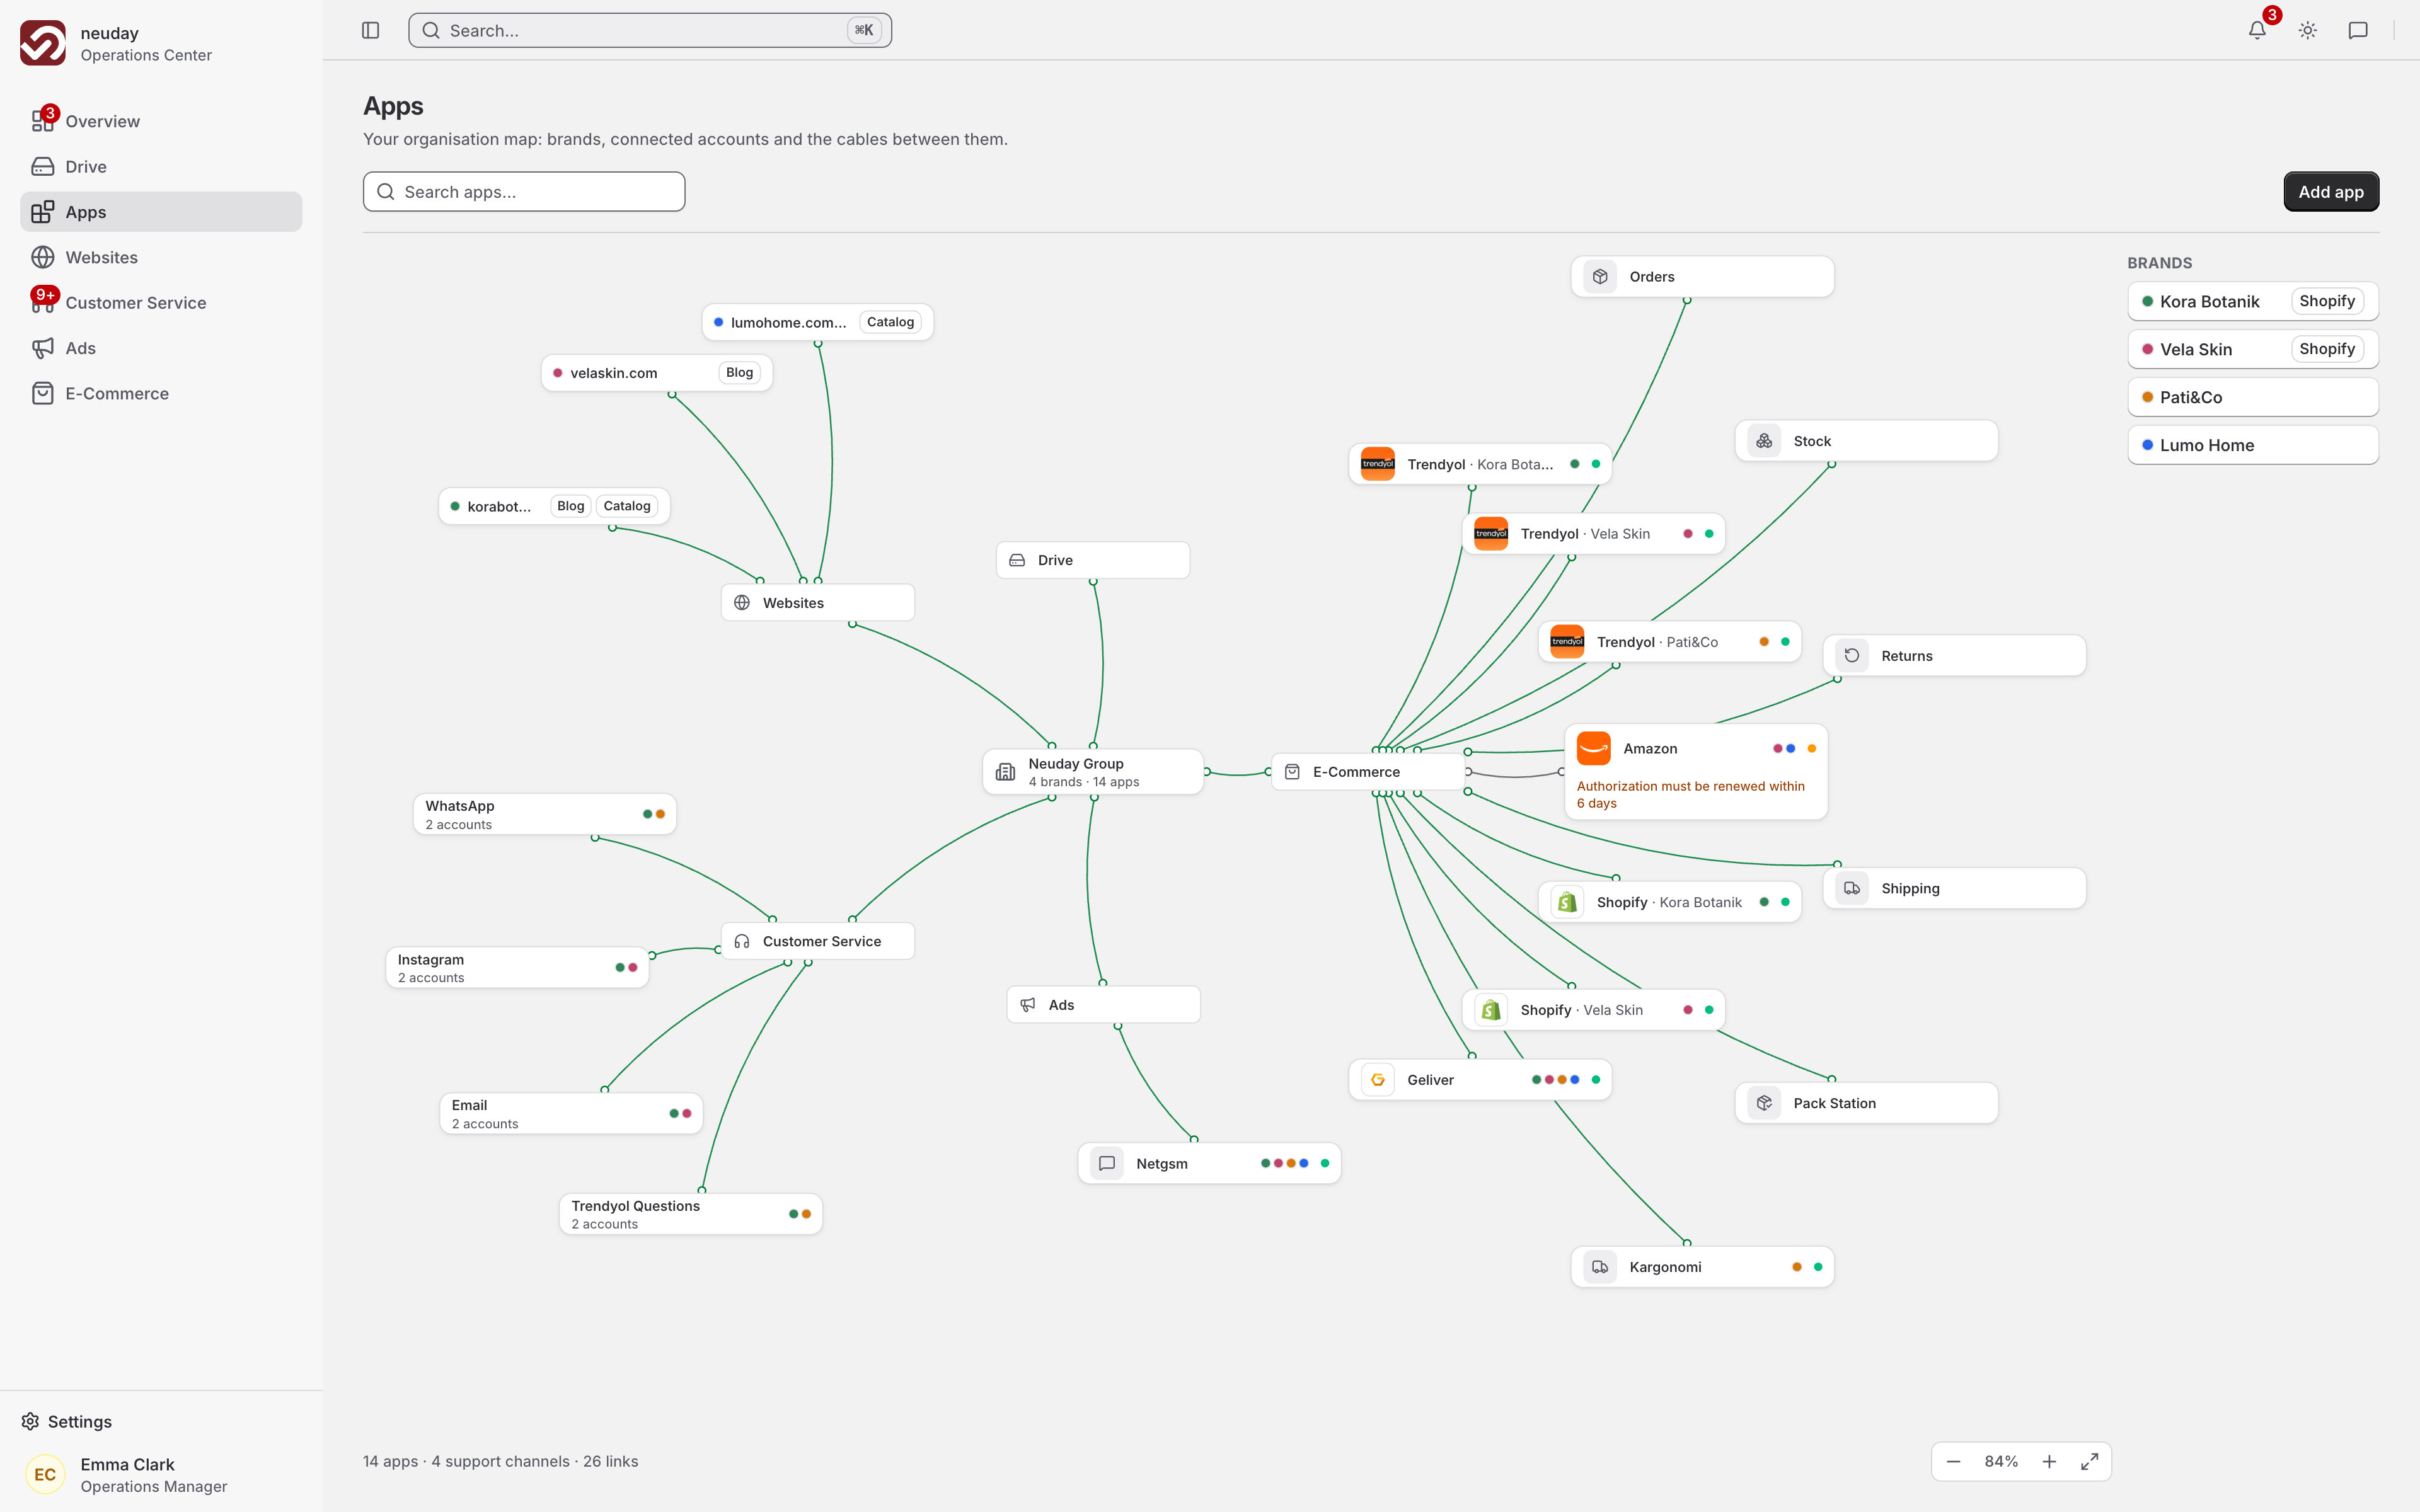This screenshot has height=1512, width=2420.
Task: Open the notifications bell
Action: click(x=2257, y=30)
